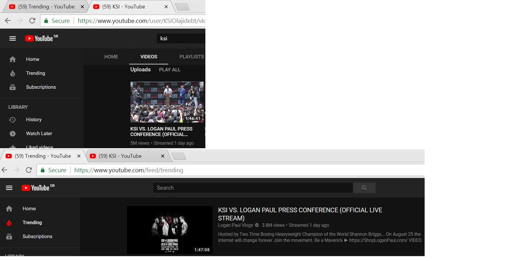Click the forward arrow in the Trending window
The image size is (518, 261).
point(16,170)
